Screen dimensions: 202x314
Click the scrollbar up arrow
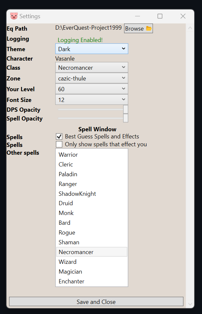190,28
